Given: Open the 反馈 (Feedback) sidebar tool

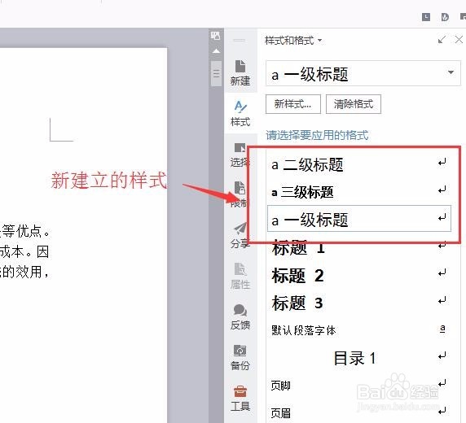Looking at the screenshot, I should tap(240, 316).
